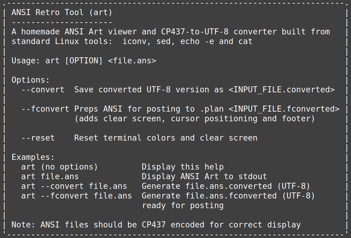Click the "Note:" line about CP437 encoding
Viewport: 351px width, 238px height.
click(156, 225)
